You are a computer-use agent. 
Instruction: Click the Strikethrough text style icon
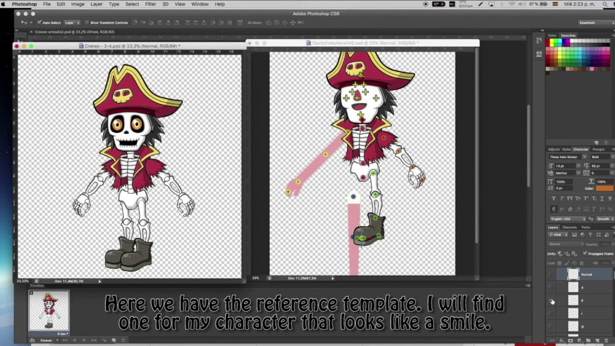[611, 198]
